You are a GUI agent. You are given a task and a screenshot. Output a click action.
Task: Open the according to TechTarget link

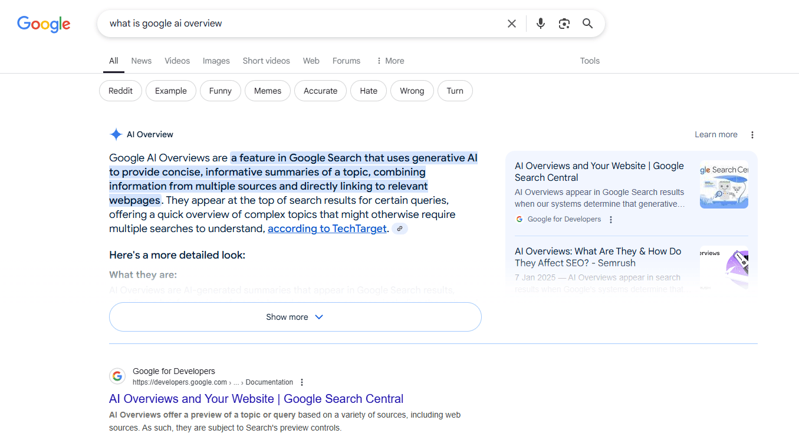click(327, 229)
